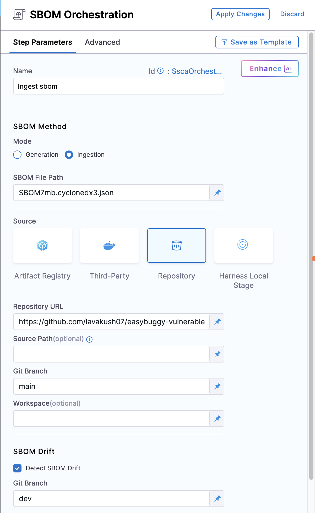Click Save as Template button
Image resolution: width=315 pixels, height=513 pixels.
pos(257,42)
